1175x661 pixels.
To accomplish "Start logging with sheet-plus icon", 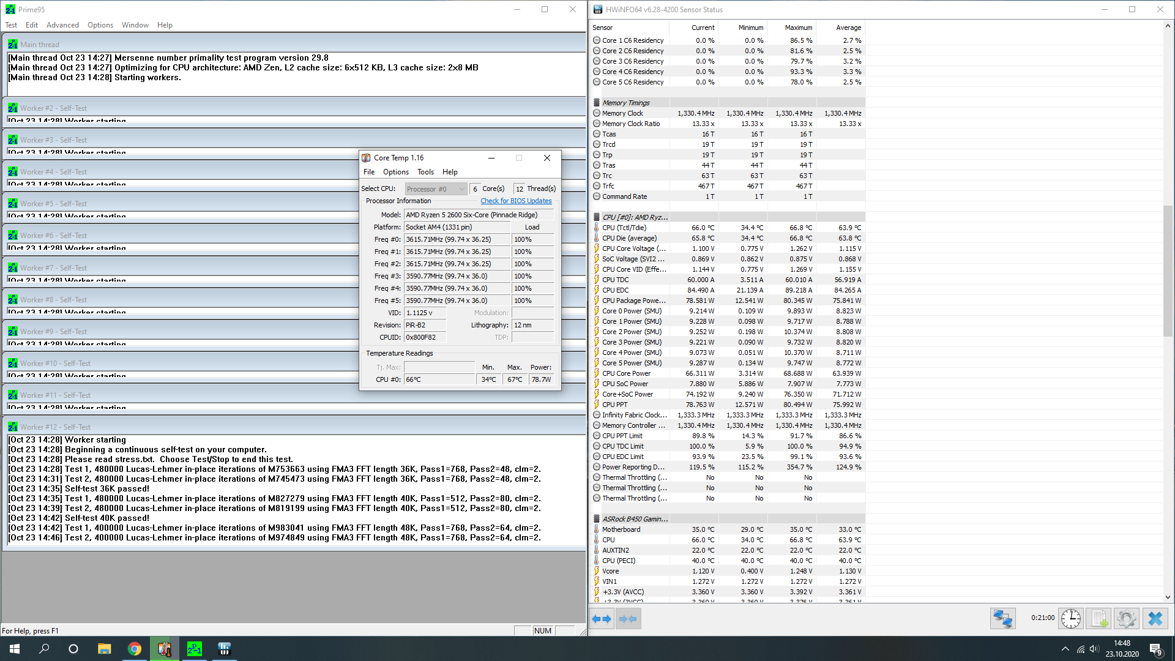I will tap(1099, 619).
